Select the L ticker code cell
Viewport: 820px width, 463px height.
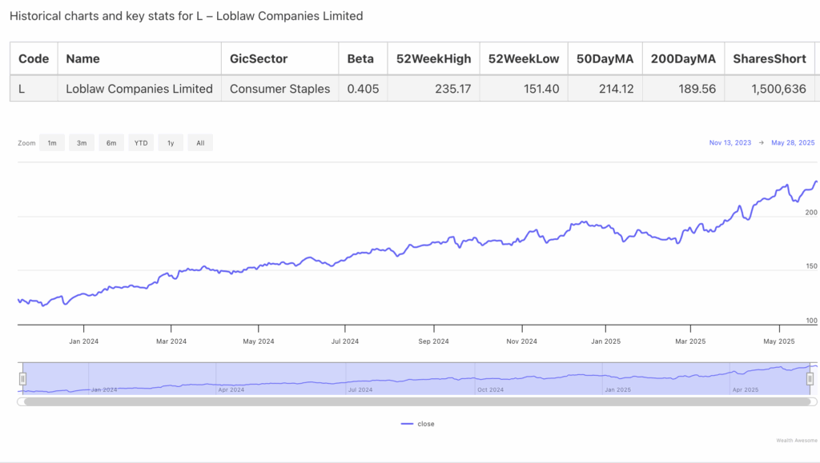click(34, 89)
